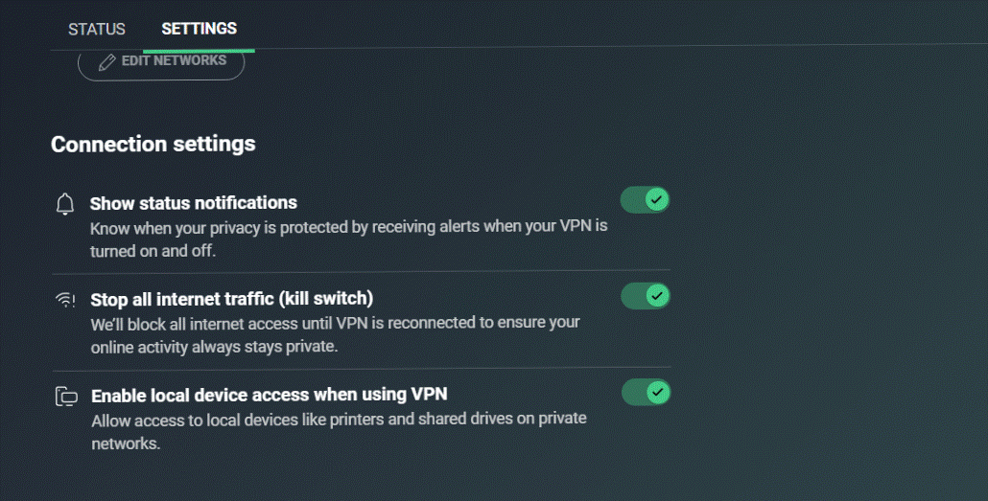Click the Connection settings heading
The image size is (988, 501).
[x=153, y=144]
